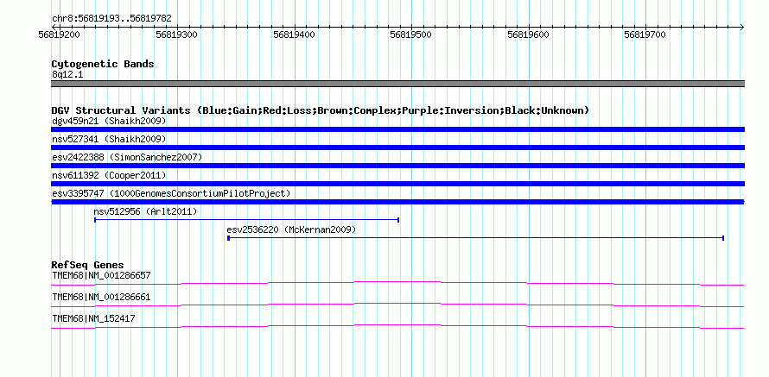
Task: Select magenta transcript line of NM_001286661
Action: click(x=397, y=305)
